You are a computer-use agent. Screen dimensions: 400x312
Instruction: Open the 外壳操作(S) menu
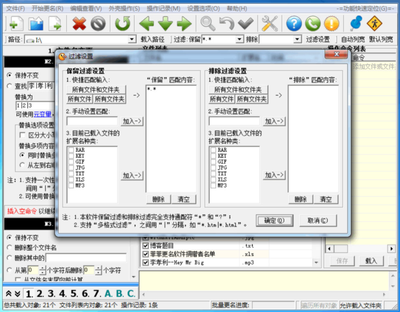coord(124,9)
